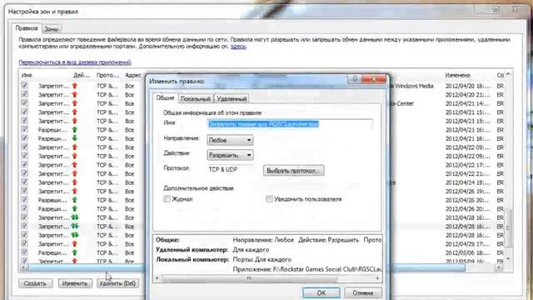Uncheck rule checkbox in row dated 2012/04/29 17

click(x=24, y=243)
